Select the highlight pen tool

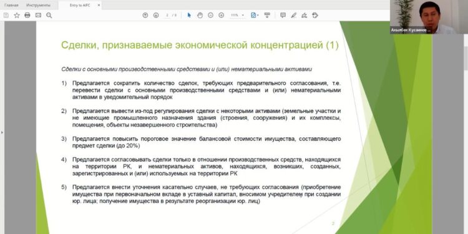coord(294,15)
